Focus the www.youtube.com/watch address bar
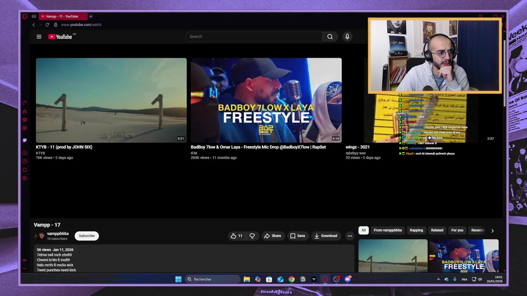Viewport: 527px width, 296px height. (81, 25)
